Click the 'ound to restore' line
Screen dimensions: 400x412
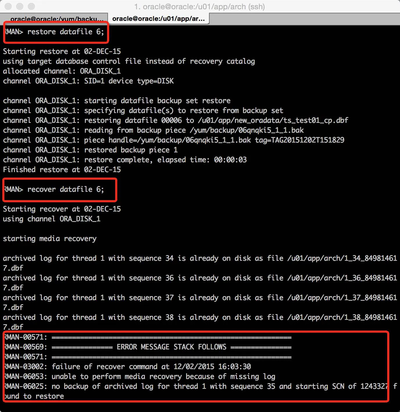click(34, 396)
